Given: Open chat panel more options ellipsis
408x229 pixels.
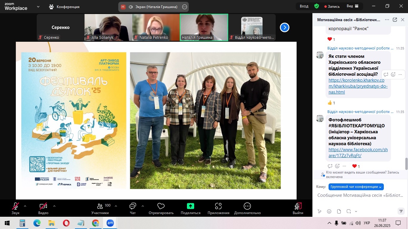Looking at the screenshot, I should pos(387,20).
